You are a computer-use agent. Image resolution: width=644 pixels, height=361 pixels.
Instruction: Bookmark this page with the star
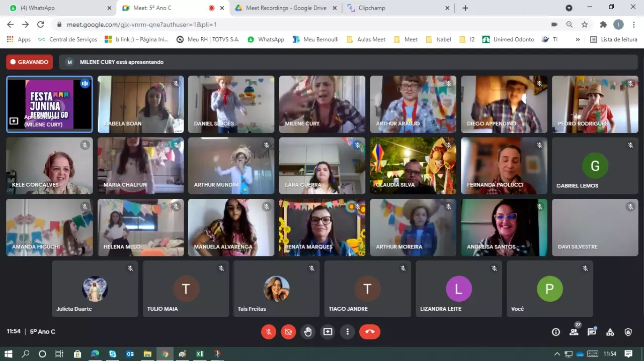(x=585, y=25)
